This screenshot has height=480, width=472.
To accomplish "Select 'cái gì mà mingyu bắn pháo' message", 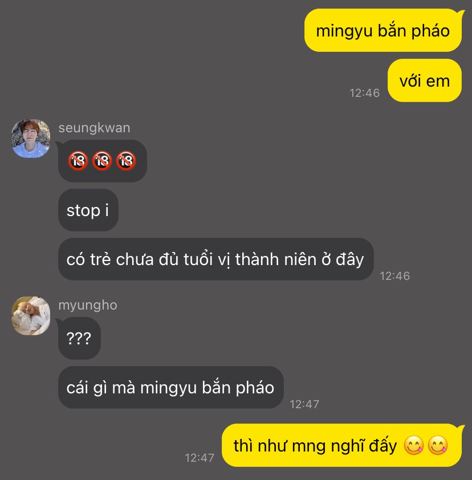I will pyautogui.click(x=171, y=387).
